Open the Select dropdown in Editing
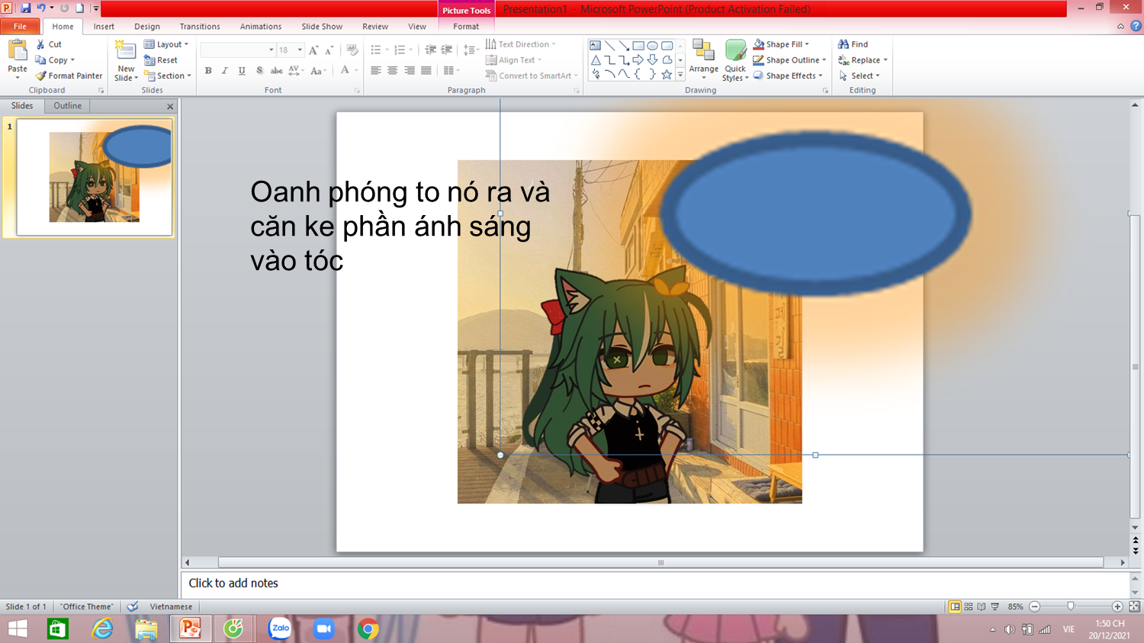 860,76
